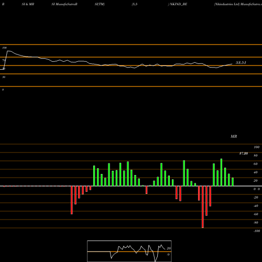Image resolution: width=262 pixels, height=262 pixels.
Task: Click the MR axis label -40
Action: [256, 206]
